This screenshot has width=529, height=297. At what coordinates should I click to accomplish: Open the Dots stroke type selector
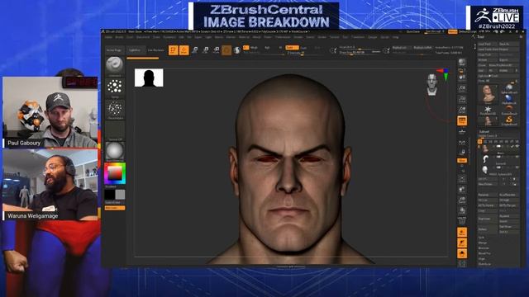pyautogui.click(x=115, y=87)
